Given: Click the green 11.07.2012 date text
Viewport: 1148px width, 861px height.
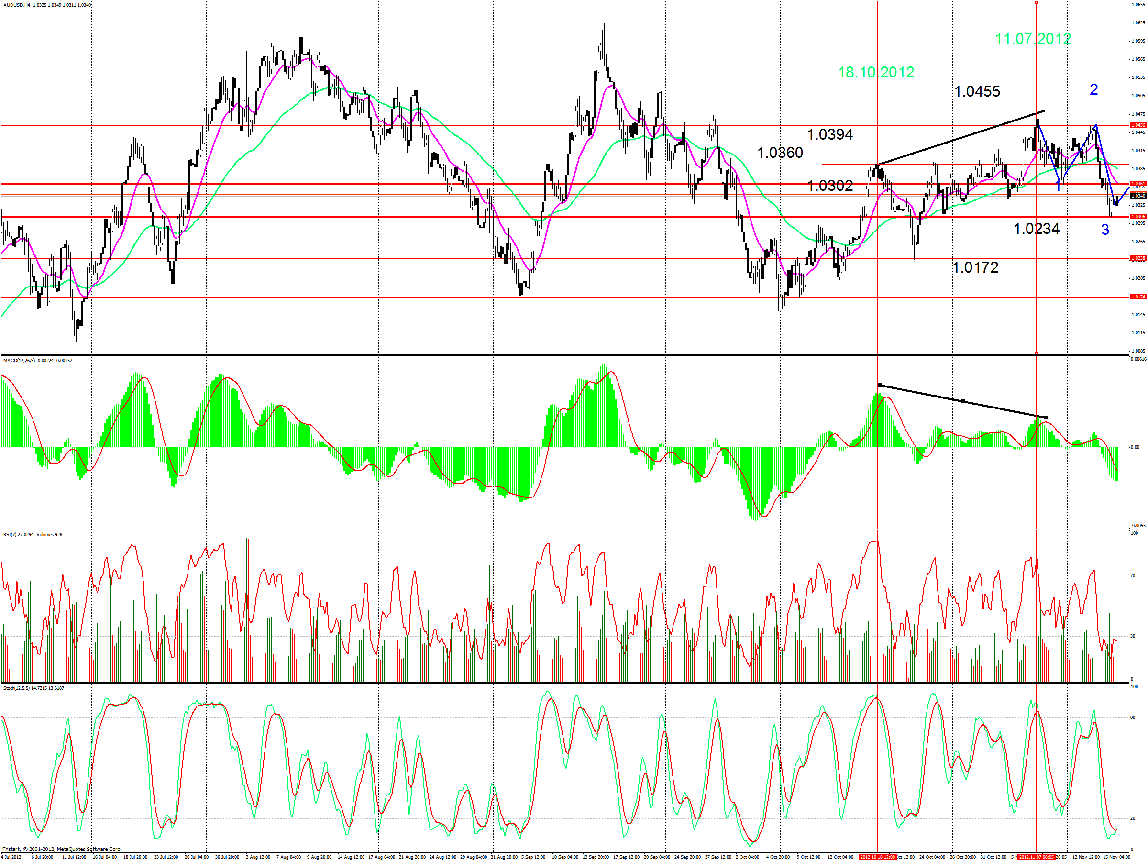Looking at the screenshot, I should point(1033,39).
